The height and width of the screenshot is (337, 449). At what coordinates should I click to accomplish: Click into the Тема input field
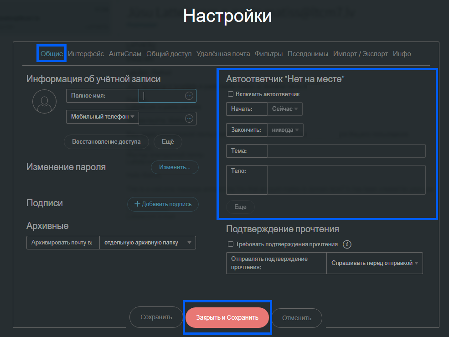point(346,151)
